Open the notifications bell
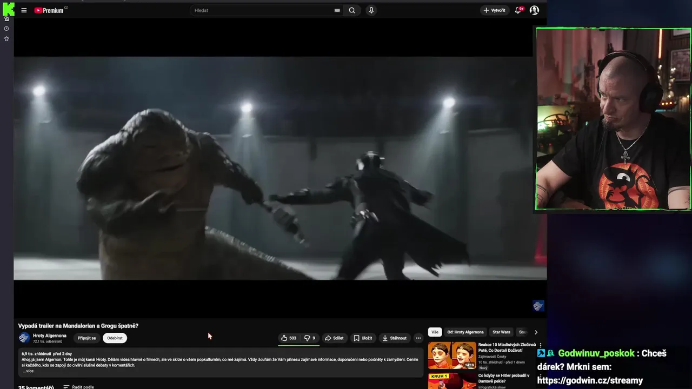The height and width of the screenshot is (389, 692). coord(518,10)
